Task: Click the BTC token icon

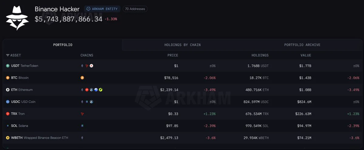Action: coord(8,78)
